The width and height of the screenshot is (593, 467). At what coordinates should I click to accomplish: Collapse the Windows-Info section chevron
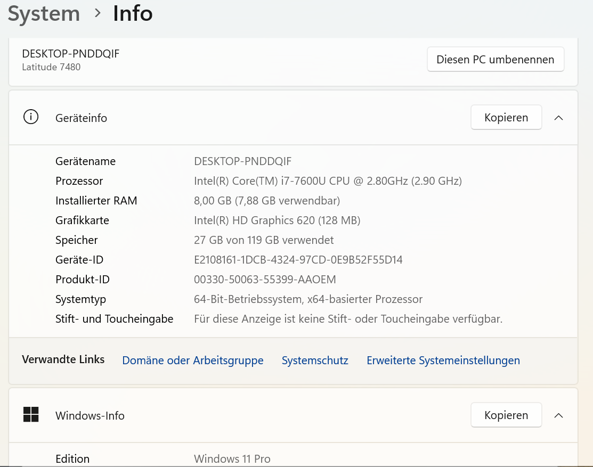pyautogui.click(x=558, y=416)
